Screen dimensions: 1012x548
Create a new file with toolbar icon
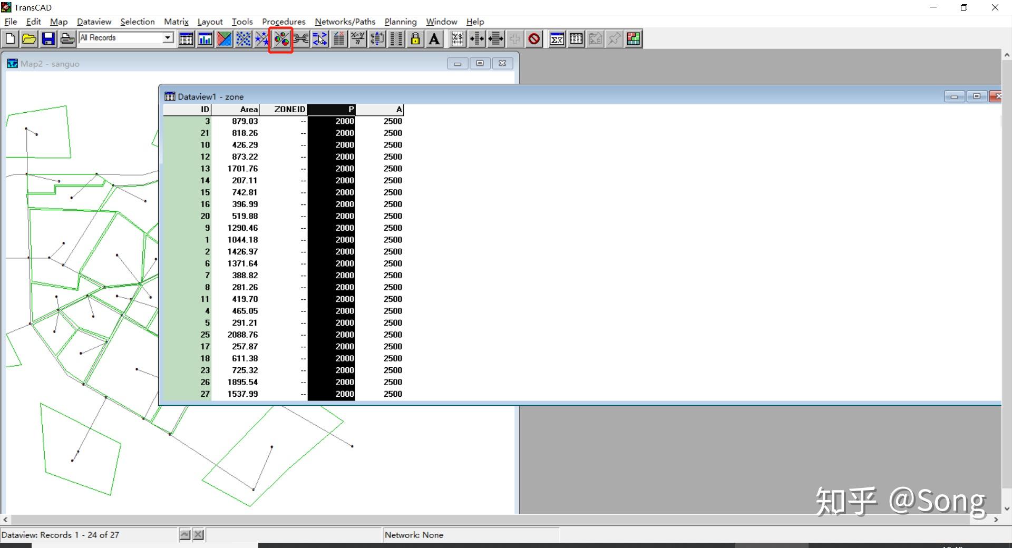pyautogui.click(x=11, y=38)
